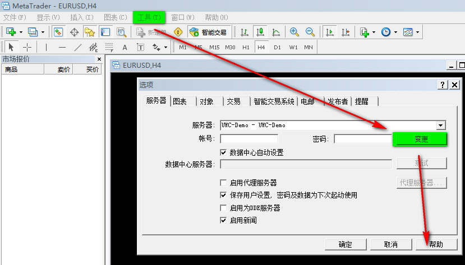Select the text label T tool
This screenshot has height=265, width=465.
point(140,48)
